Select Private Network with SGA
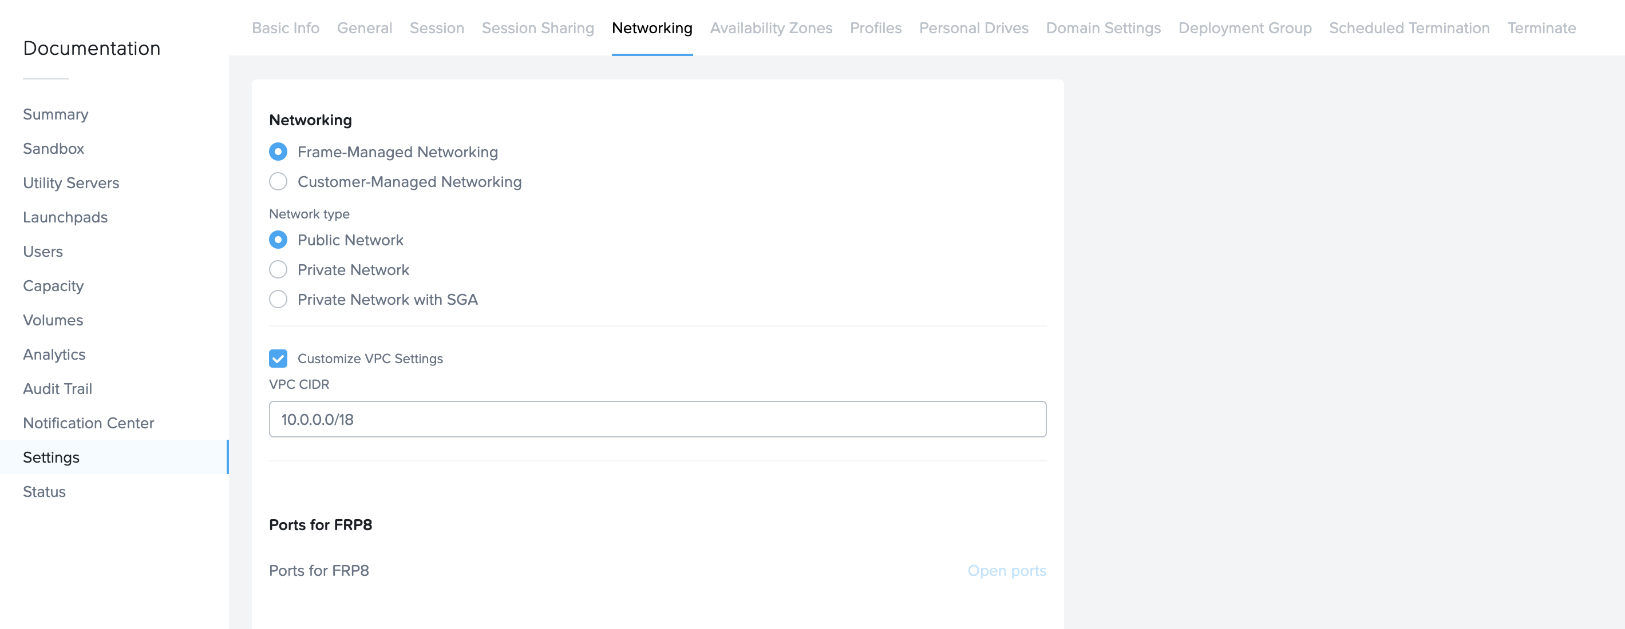Image resolution: width=1625 pixels, height=629 pixels. (278, 300)
